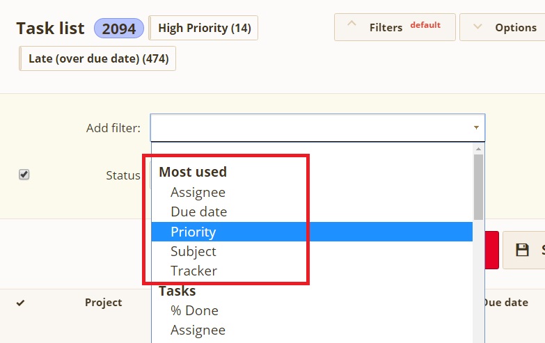The height and width of the screenshot is (343, 545).
Task: Click the checkmark column header icon
Action: pyautogui.click(x=20, y=303)
